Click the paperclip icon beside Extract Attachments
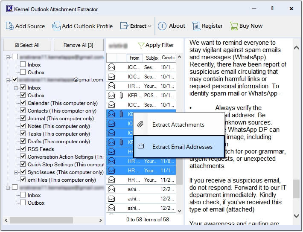303x232 pixels. pyautogui.click(x=140, y=124)
